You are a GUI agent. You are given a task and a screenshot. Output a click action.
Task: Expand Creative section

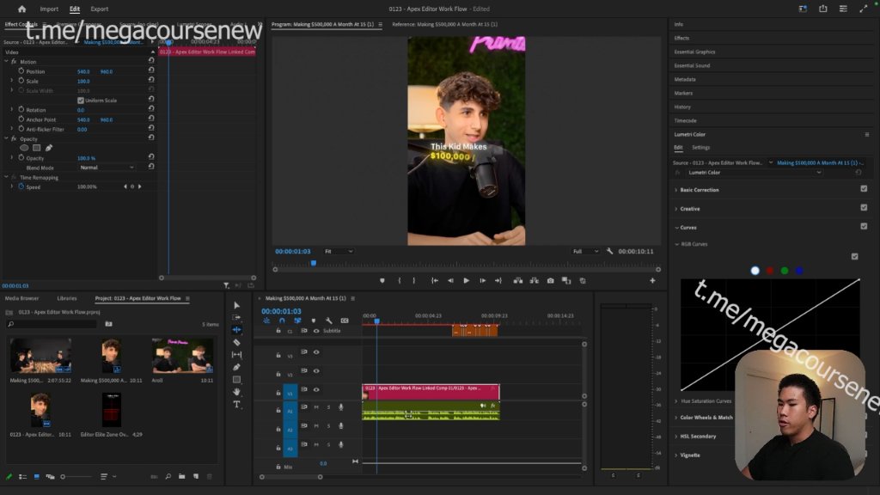tap(675, 209)
